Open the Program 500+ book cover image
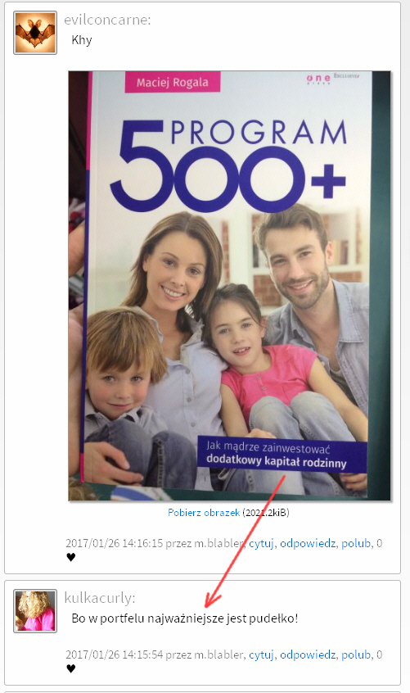 click(229, 286)
